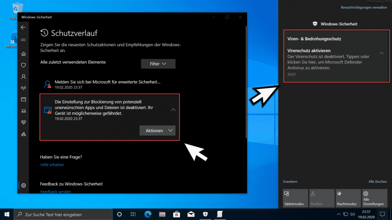Open the Filter dropdown
This screenshot has width=392, height=220.
(158, 64)
